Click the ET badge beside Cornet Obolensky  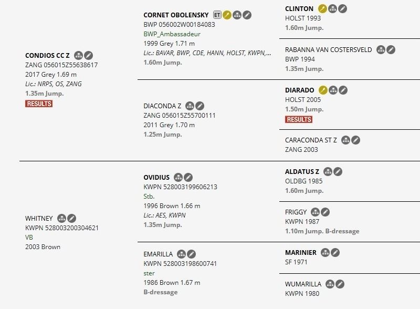[217, 15]
